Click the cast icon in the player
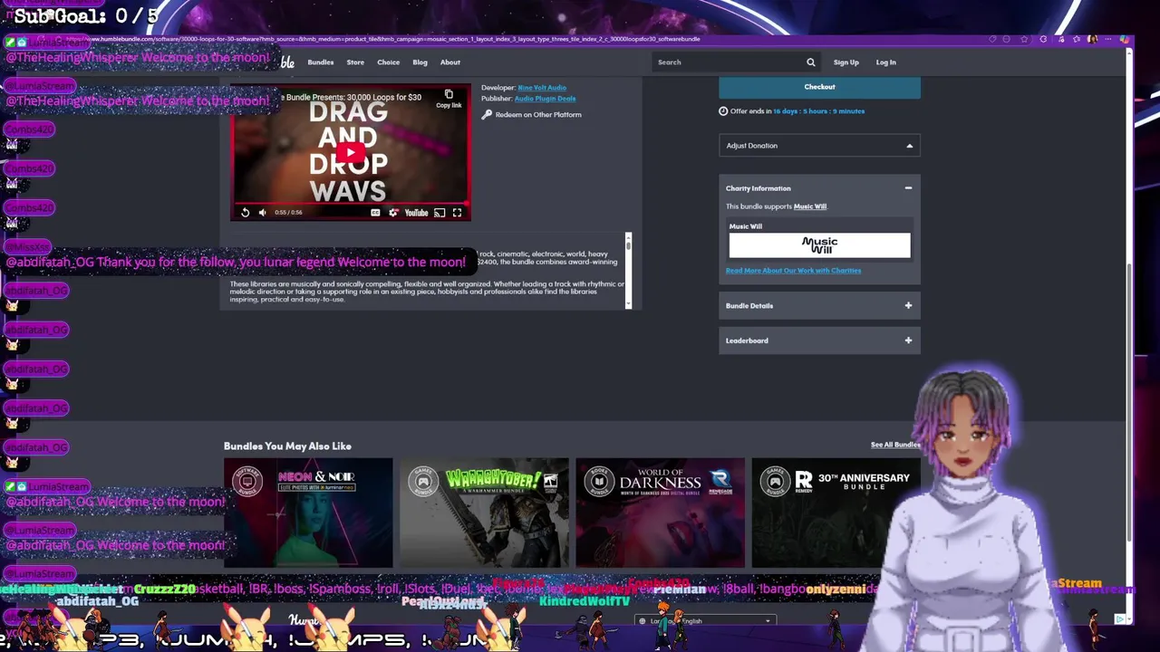The width and height of the screenshot is (1160, 652). (440, 213)
